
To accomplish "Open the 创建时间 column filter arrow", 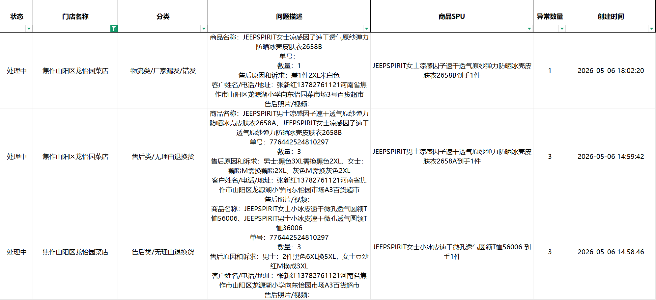I will point(652,29).
